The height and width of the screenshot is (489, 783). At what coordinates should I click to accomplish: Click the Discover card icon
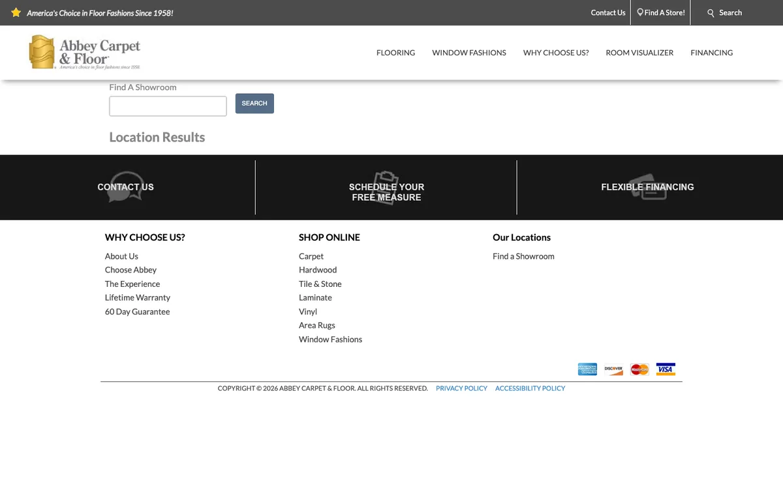click(x=613, y=369)
